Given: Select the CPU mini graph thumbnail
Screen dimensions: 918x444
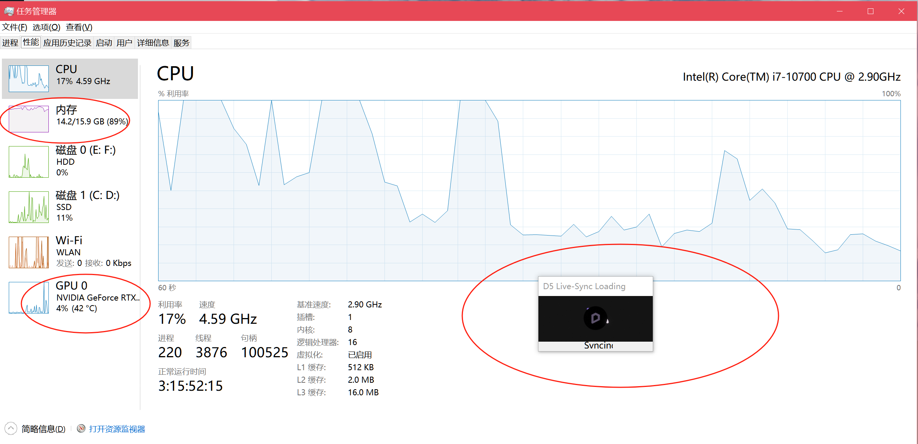Looking at the screenshot, I should [x=29, y=79].
